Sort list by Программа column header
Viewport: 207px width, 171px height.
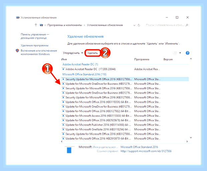[x=142, y=59]
